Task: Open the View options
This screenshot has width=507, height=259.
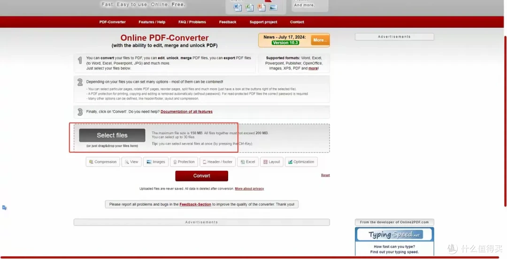Action: click(x=131, y=162)
